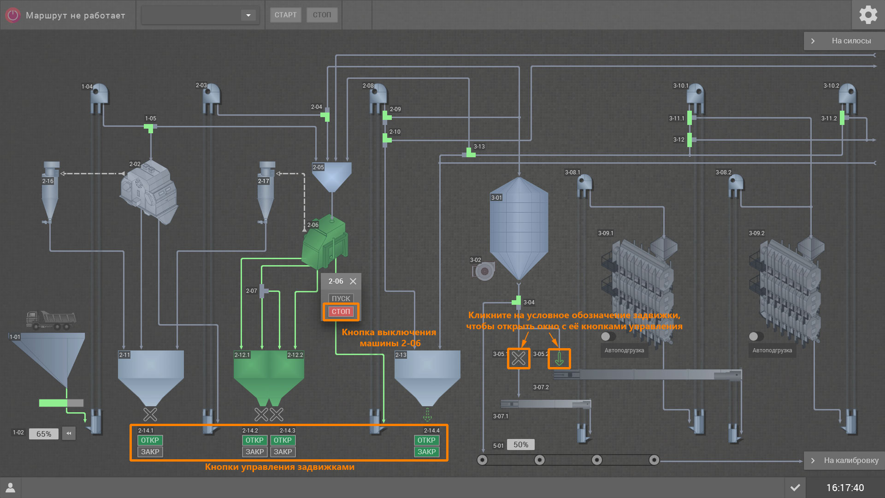Click the top toolbar СТАРТ button
The width and height of the screenshot is (885, 498).
(x=285, y=15)
